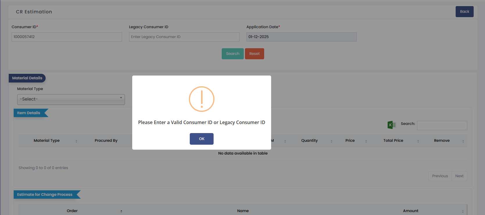Sort estimate table by Order
This screenshot has height=215, width=485.
(x=72, y=211)
